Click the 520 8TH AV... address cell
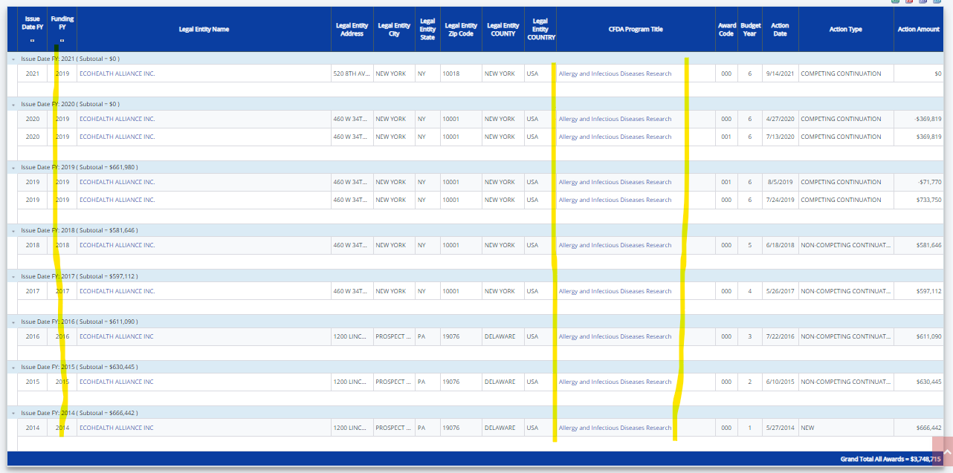The width and height of the screenshot is (953, 473). 352,74
